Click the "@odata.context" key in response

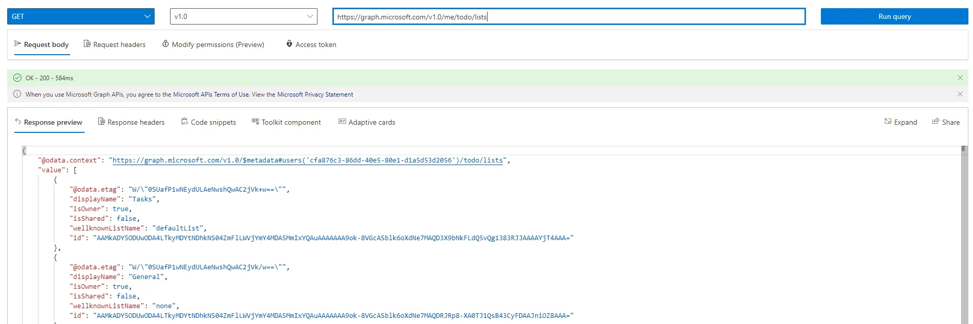pyautogui.click(x=70, y=160)
